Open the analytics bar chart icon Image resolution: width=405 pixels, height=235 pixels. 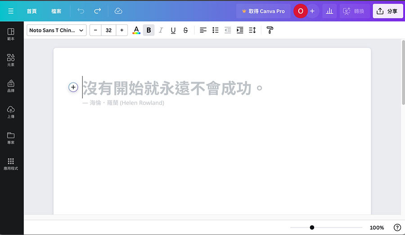(329, 11)
